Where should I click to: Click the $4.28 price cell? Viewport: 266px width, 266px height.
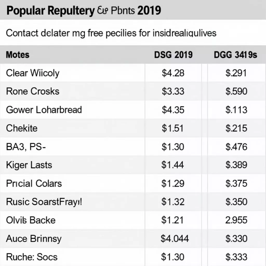tap(173, 73)
